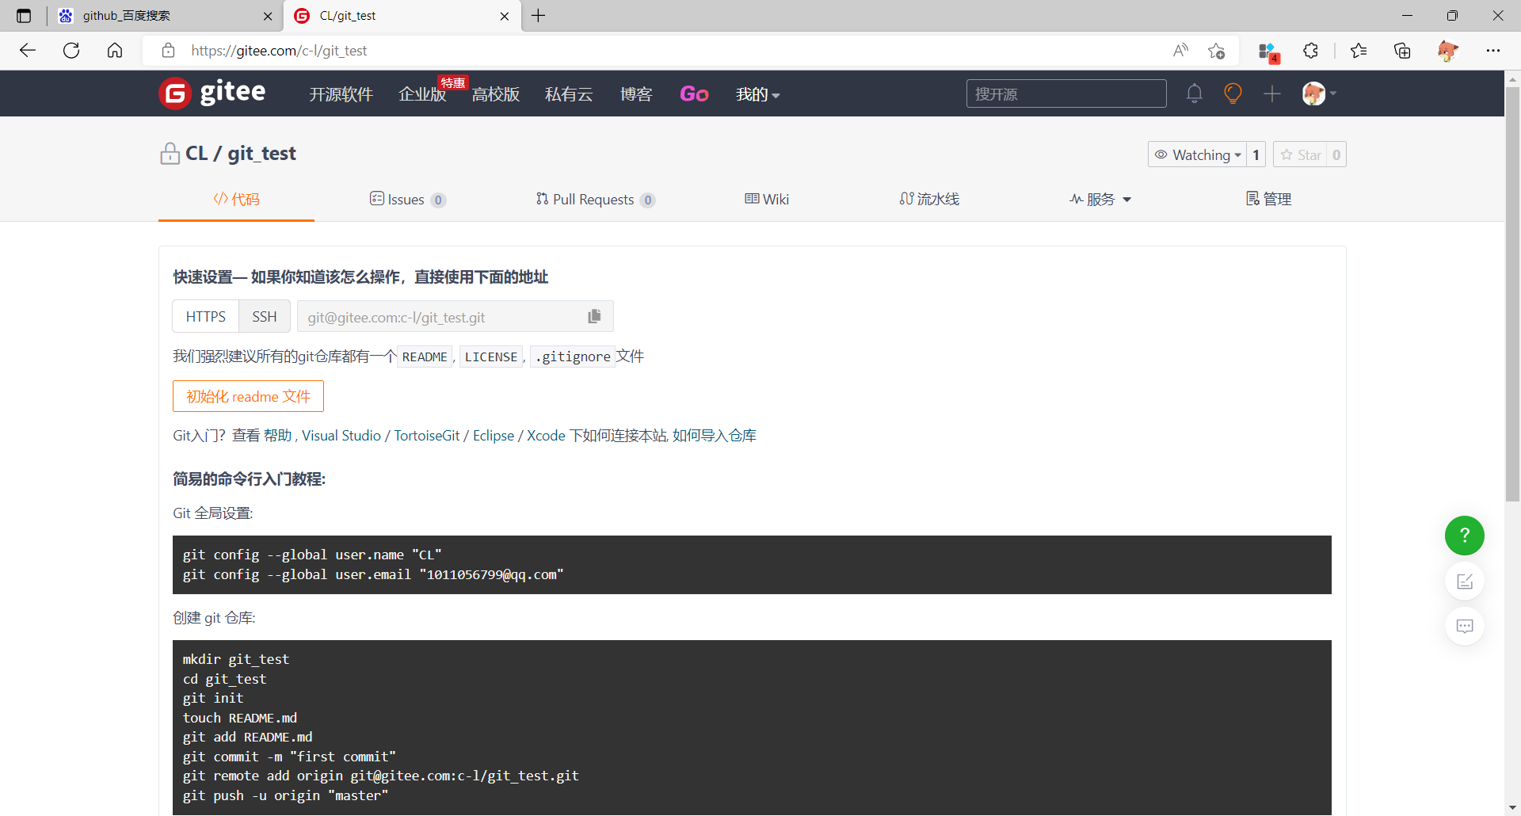Open the Go link in navigation
Screen dimensions: 1521x816
(x=694, y=94)
